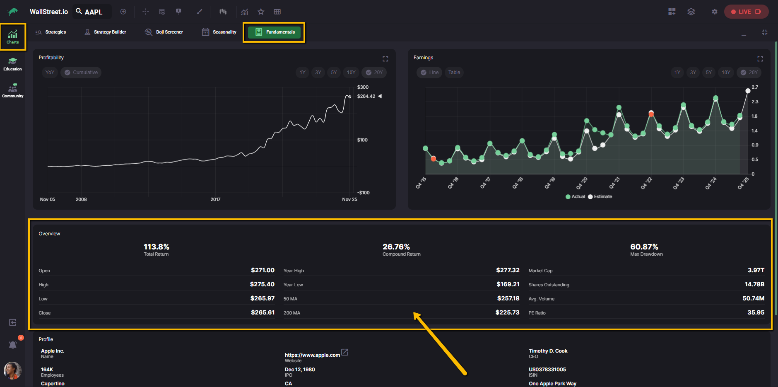Image resolution: width=778 pixels, height=387 pixels.
Task: Open the notifications bell icon
Action: (x=13, y=345)
